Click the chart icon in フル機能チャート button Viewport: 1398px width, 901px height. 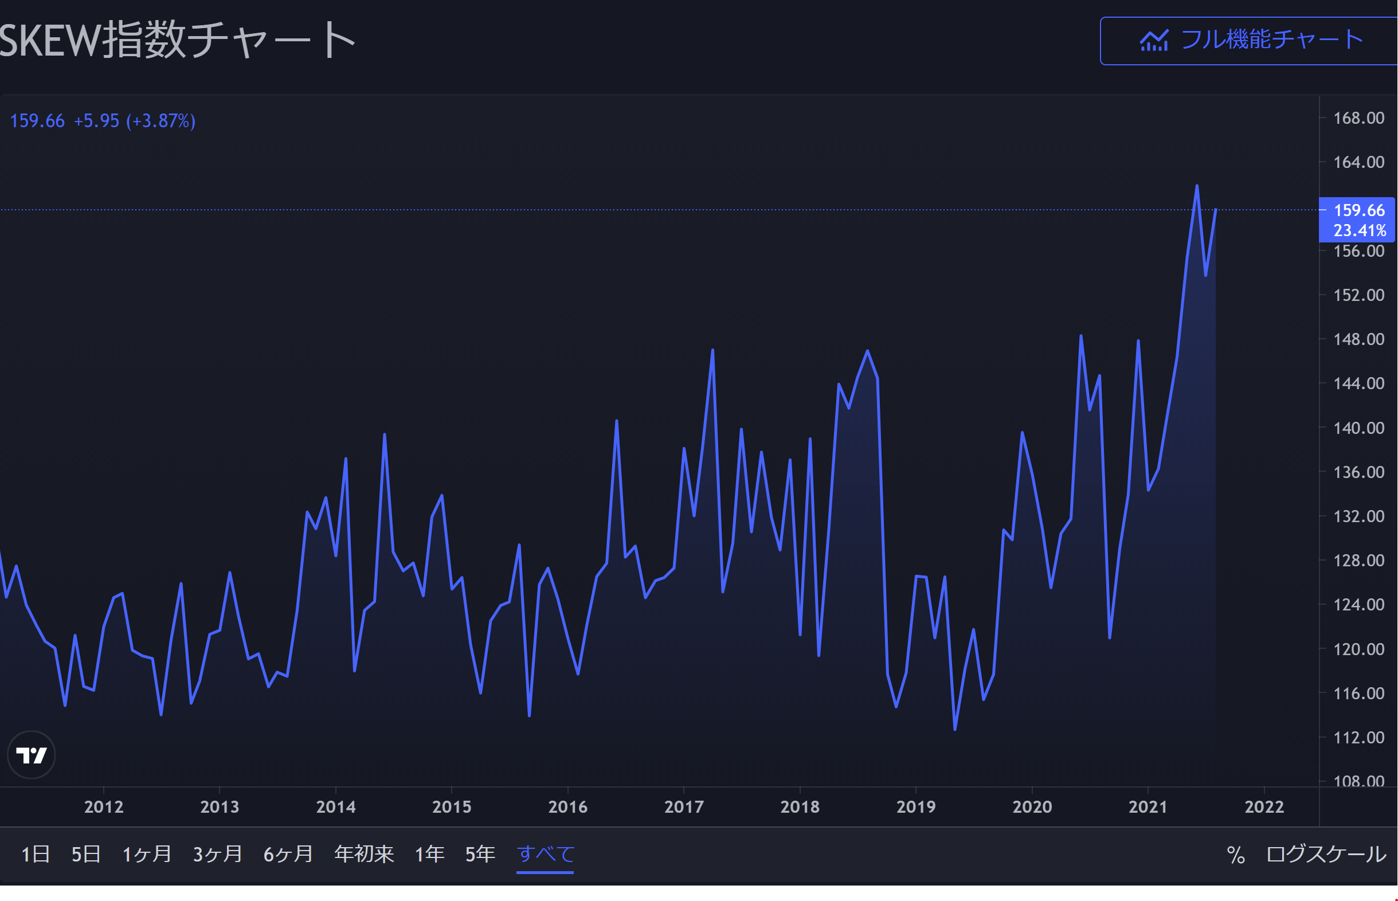(1154, 40)
